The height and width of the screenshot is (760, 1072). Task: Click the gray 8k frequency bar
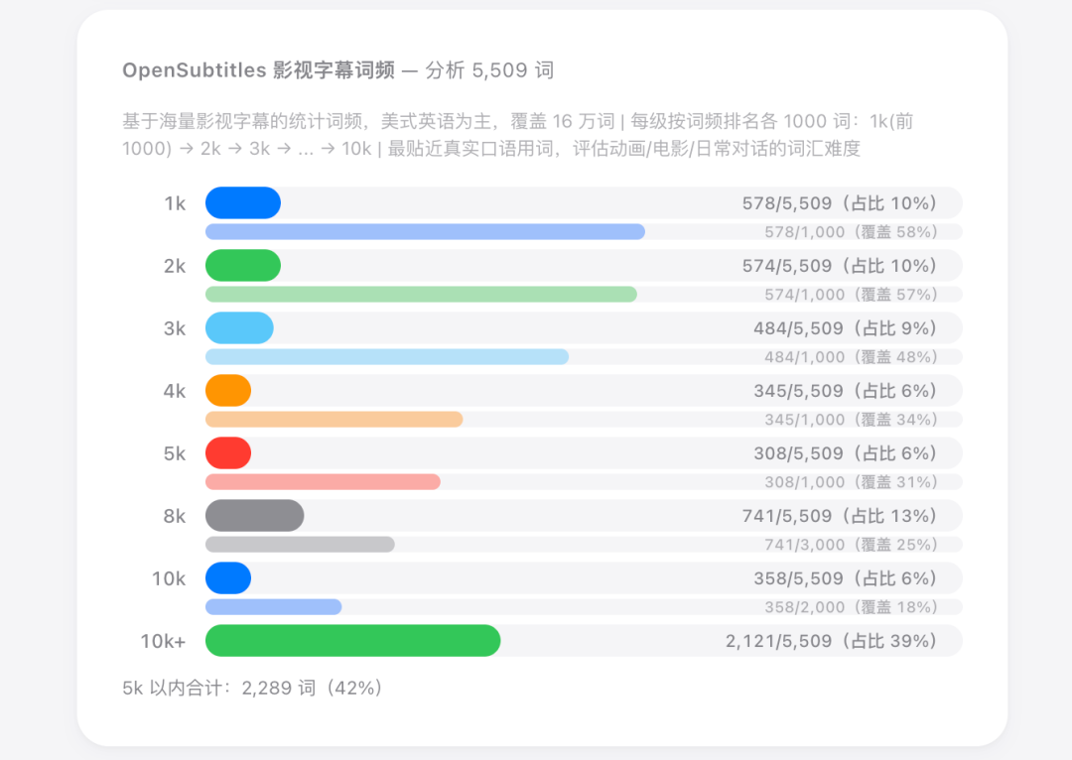(254, 515)
